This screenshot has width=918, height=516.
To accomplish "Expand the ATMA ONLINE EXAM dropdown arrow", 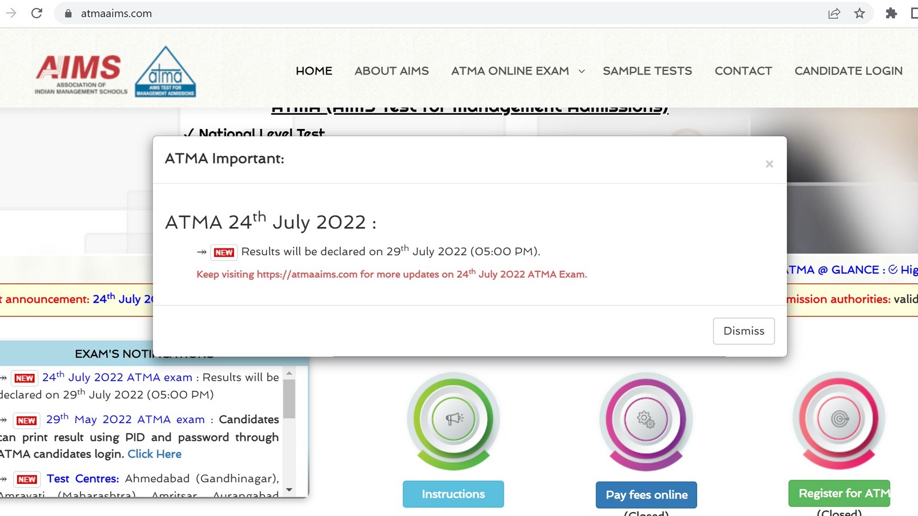I will point(582,71).
